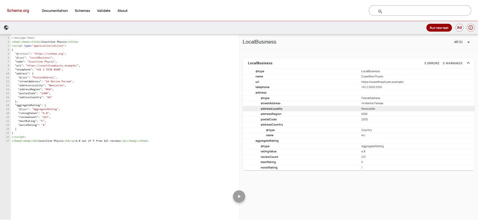Click the closing </script> code line
The height and width of the screenshot is (220, 478).
coord(19,137)
